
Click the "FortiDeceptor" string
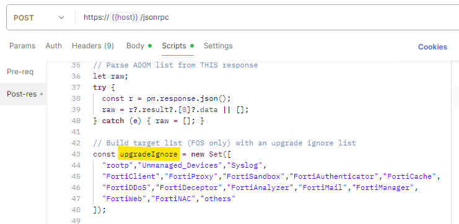tap(189, 187)
